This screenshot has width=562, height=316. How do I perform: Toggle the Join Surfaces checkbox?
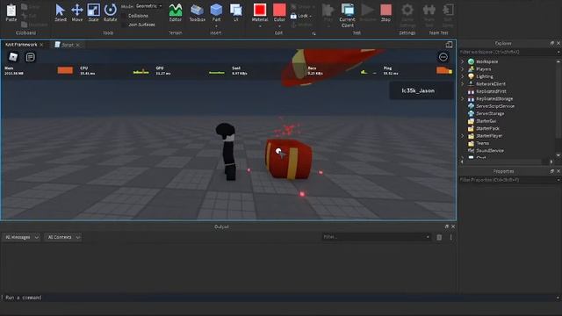124,25
